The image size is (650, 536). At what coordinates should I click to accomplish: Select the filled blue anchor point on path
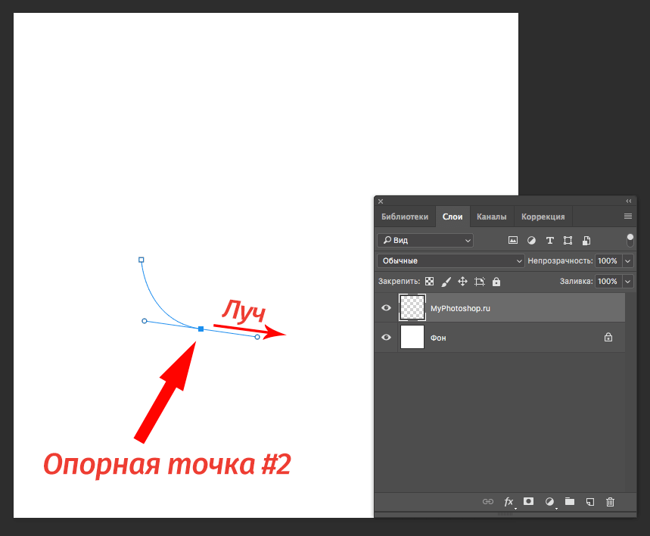201,329
